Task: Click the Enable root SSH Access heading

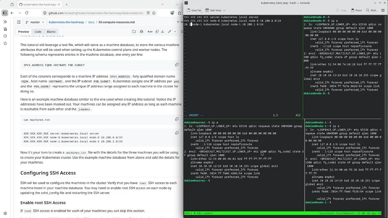Action: 43,203
